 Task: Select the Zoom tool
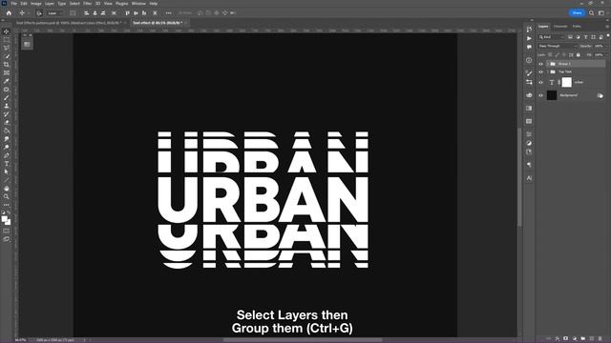[x=7, y=196]
